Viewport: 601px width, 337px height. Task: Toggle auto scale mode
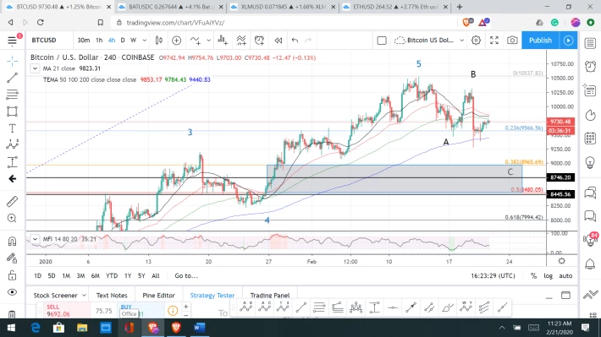(x=565, y=276)
